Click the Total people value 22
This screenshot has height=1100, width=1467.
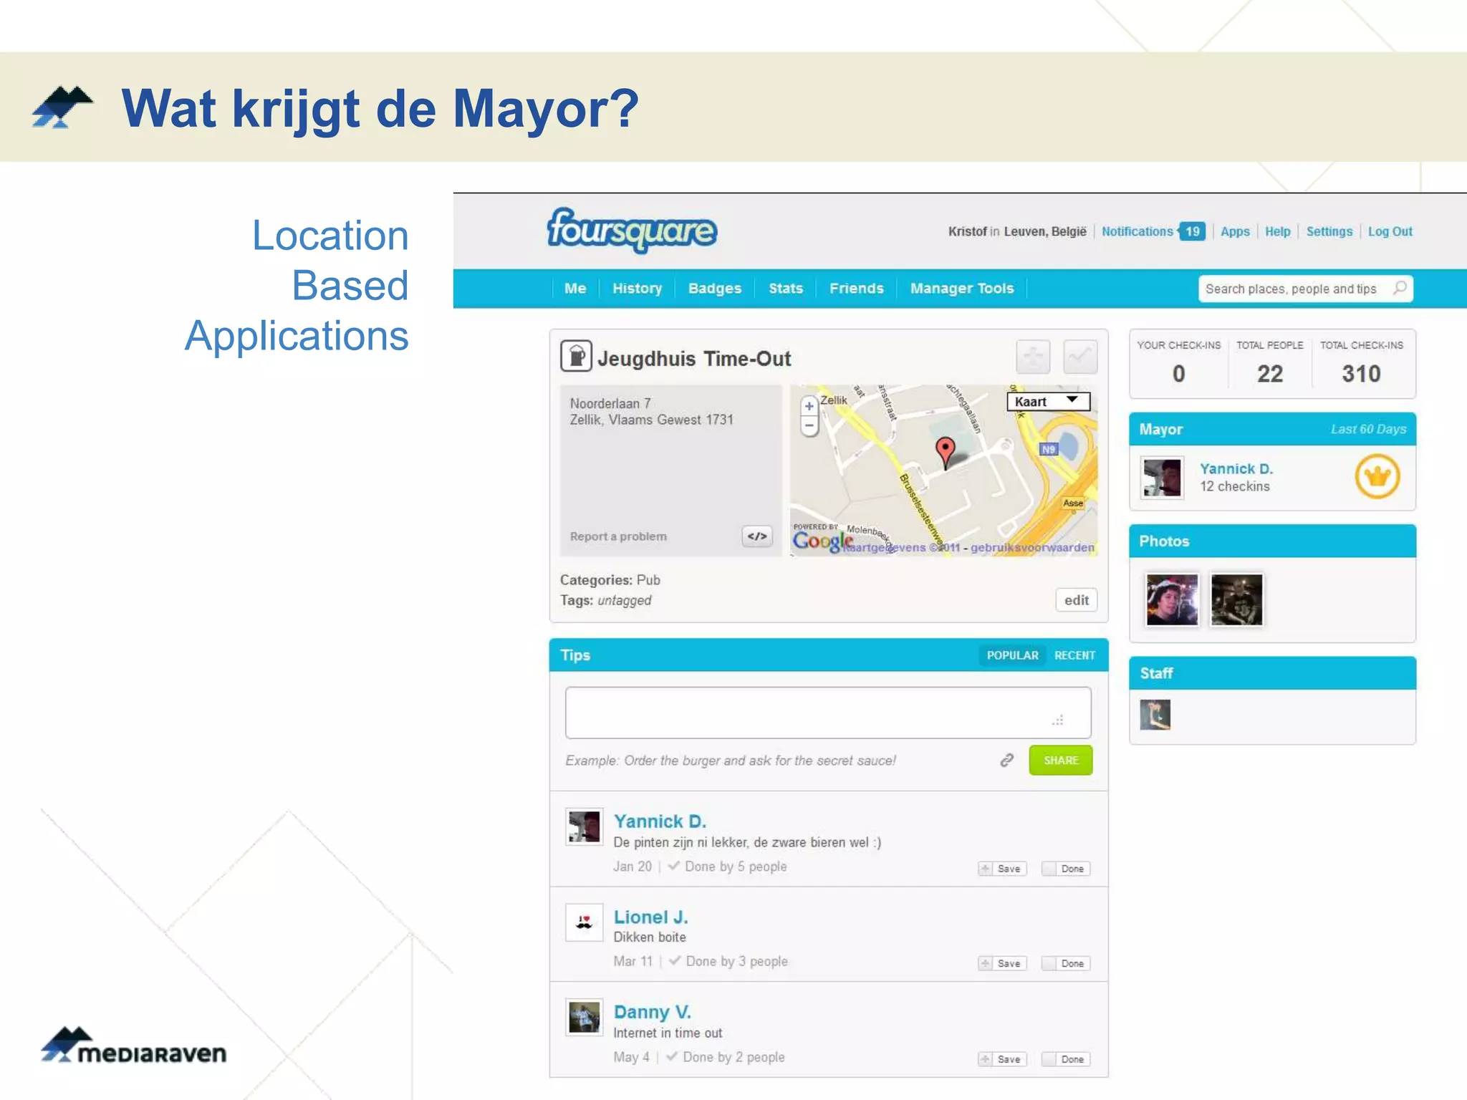(x=1270, y=373)
